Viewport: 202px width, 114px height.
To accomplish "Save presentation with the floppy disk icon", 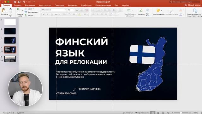I will 19,2.
